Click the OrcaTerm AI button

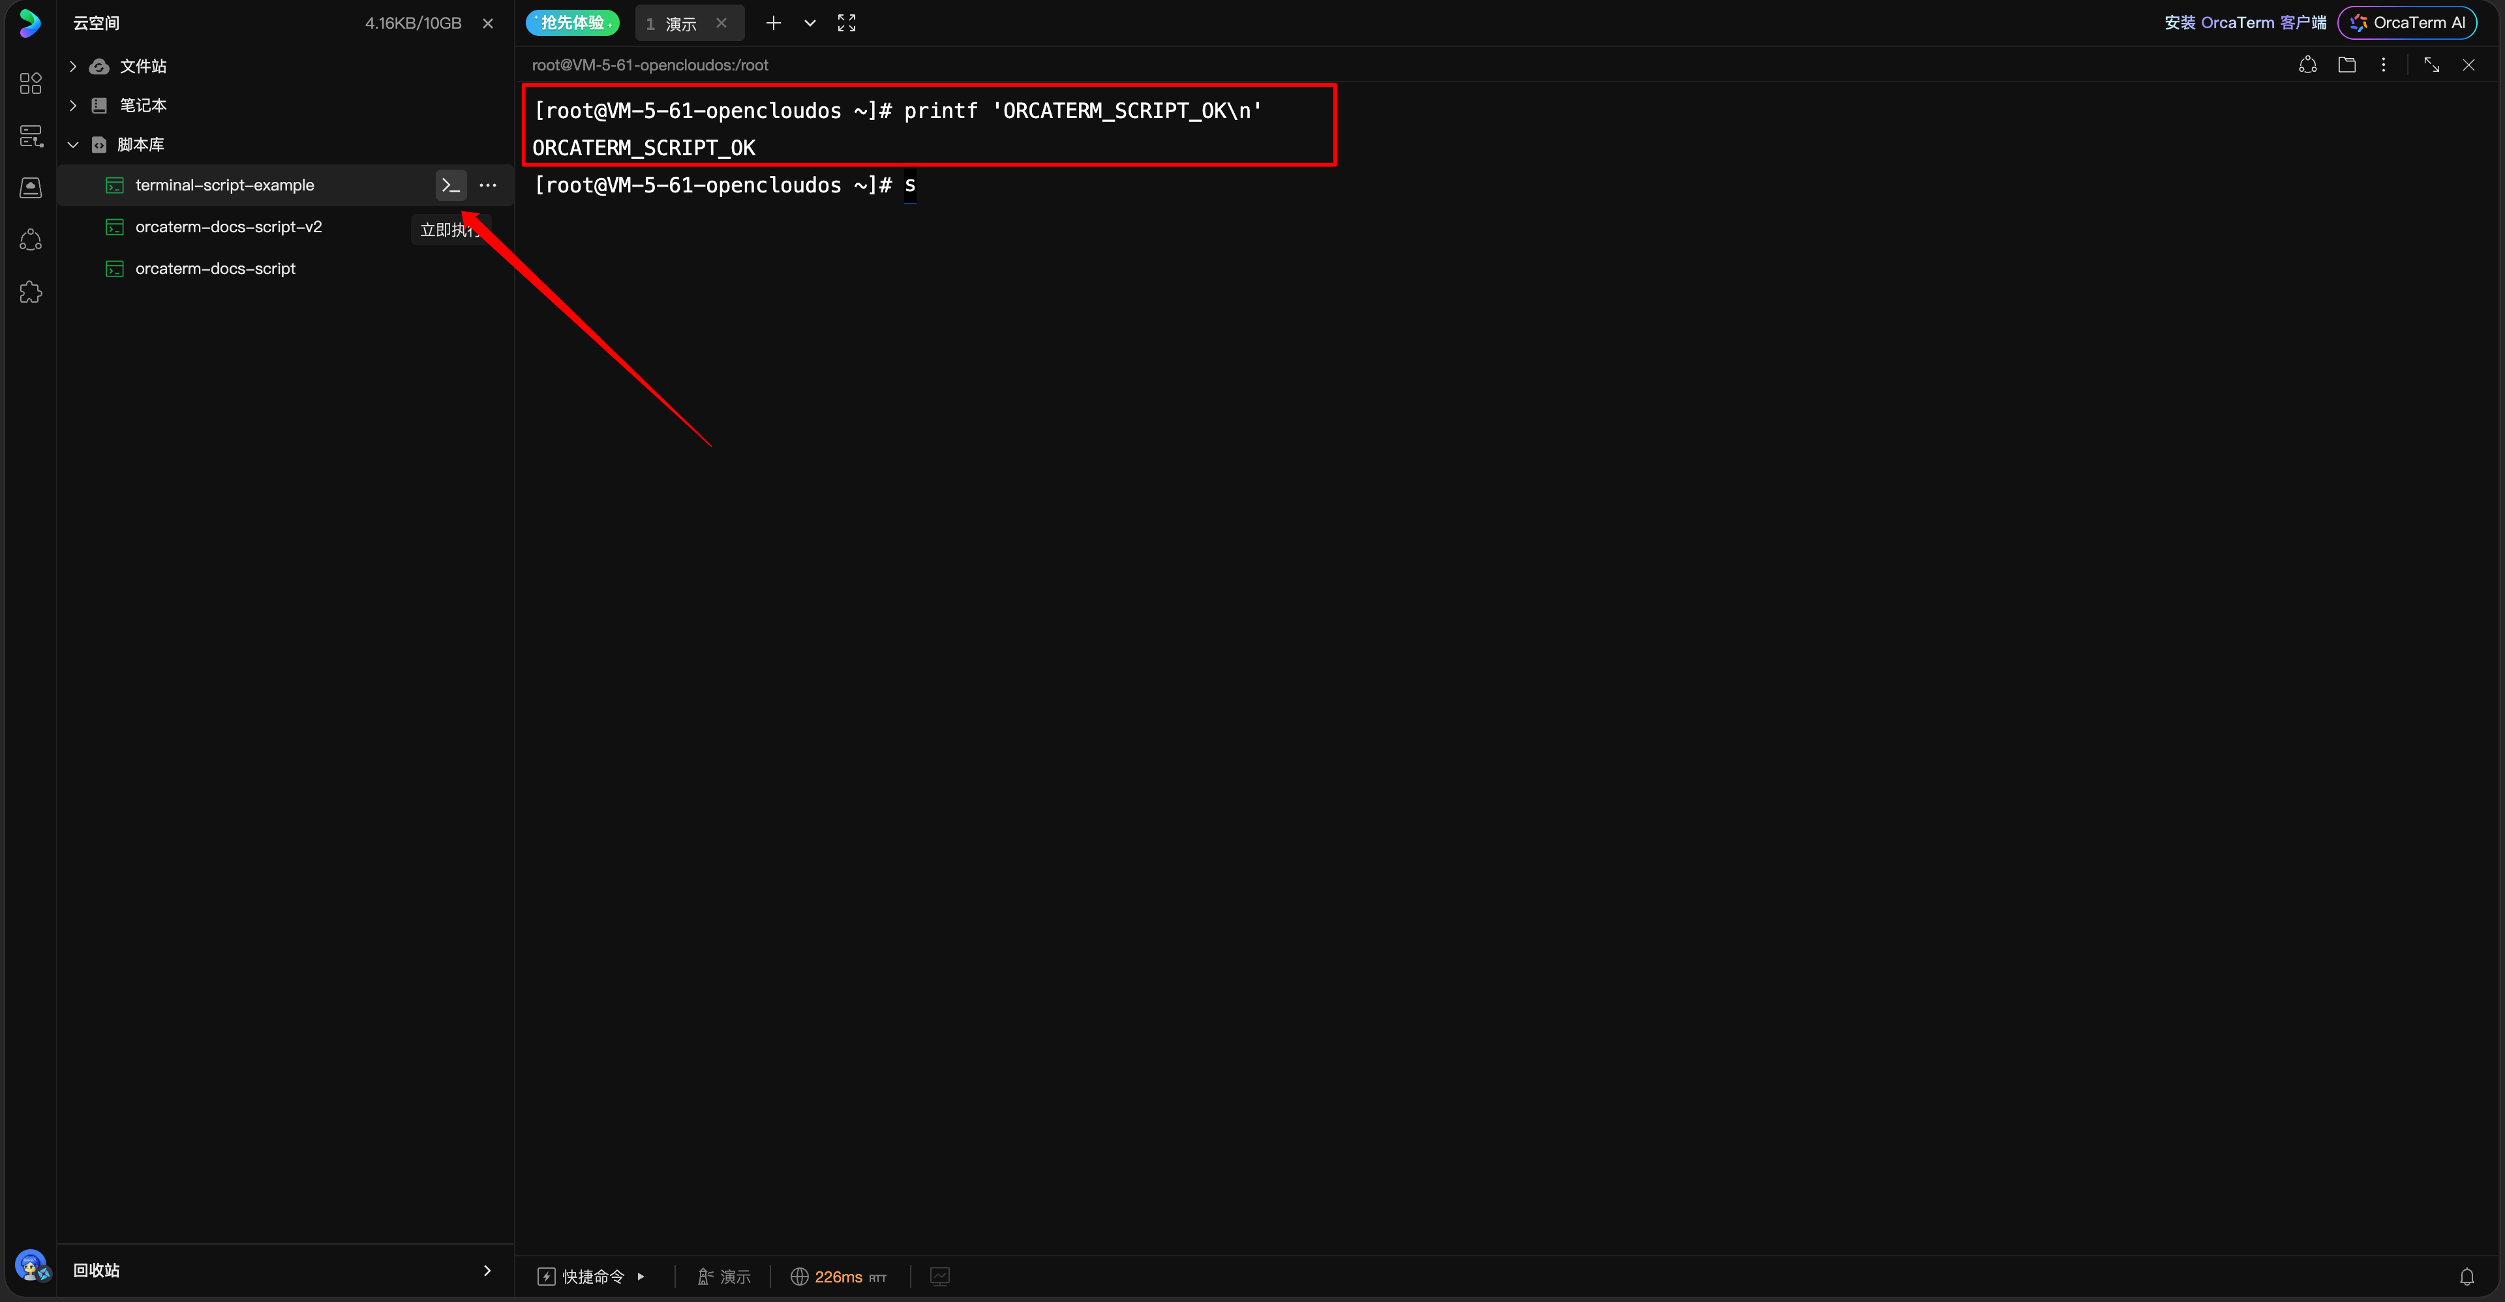2408,22
